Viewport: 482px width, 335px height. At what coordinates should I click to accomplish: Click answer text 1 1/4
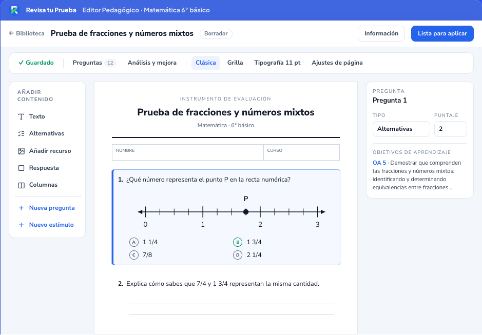pos(150,242)
